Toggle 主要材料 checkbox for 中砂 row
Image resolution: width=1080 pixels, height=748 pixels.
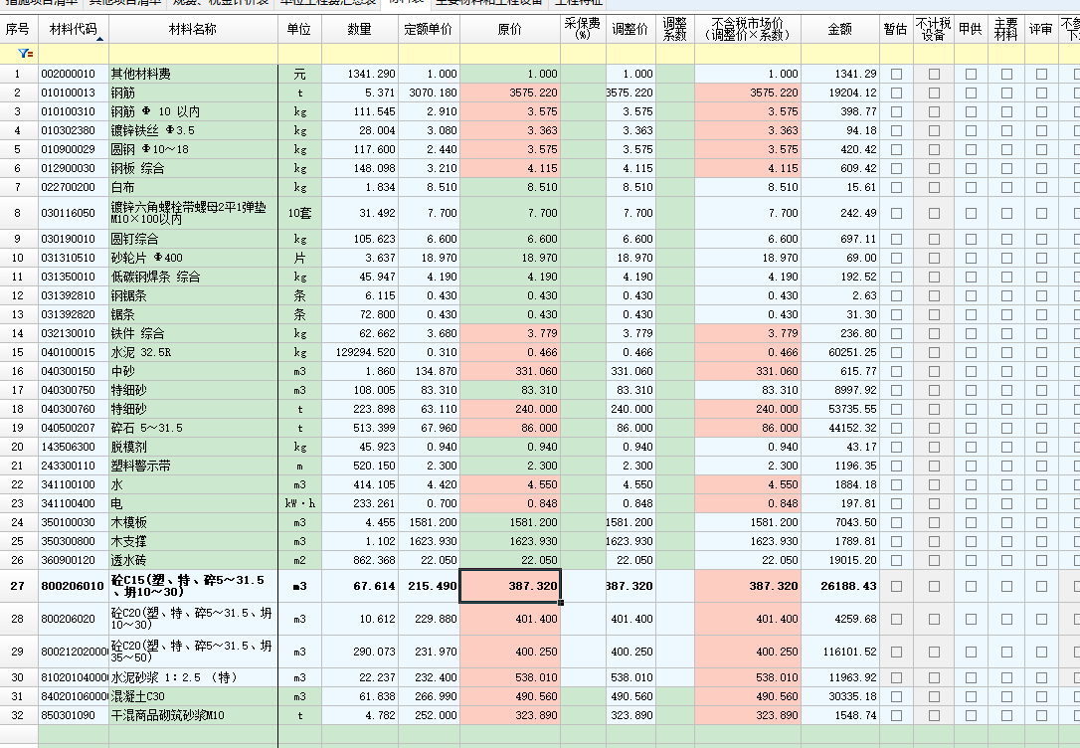(x=1006, y=371)
